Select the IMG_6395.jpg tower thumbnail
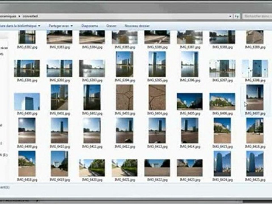272x204 pixels. tap(157, 64)
